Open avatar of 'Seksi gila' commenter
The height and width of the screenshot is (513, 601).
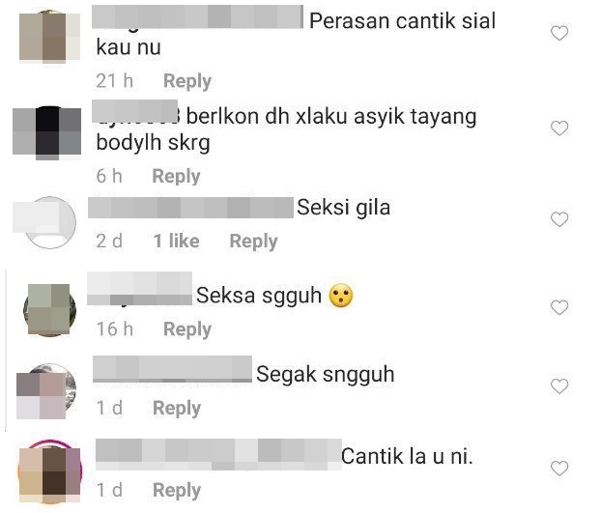pos(49,222)
